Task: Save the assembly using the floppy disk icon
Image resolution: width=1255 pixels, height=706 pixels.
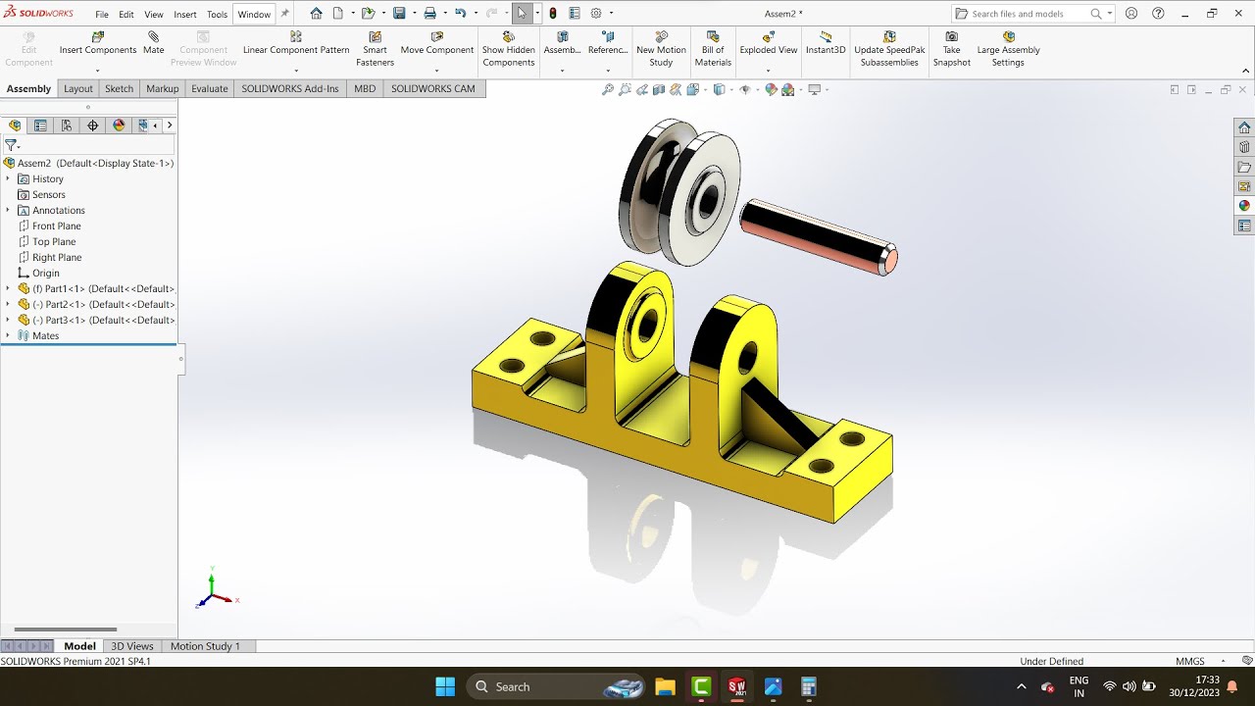Action: coord(399,14)
